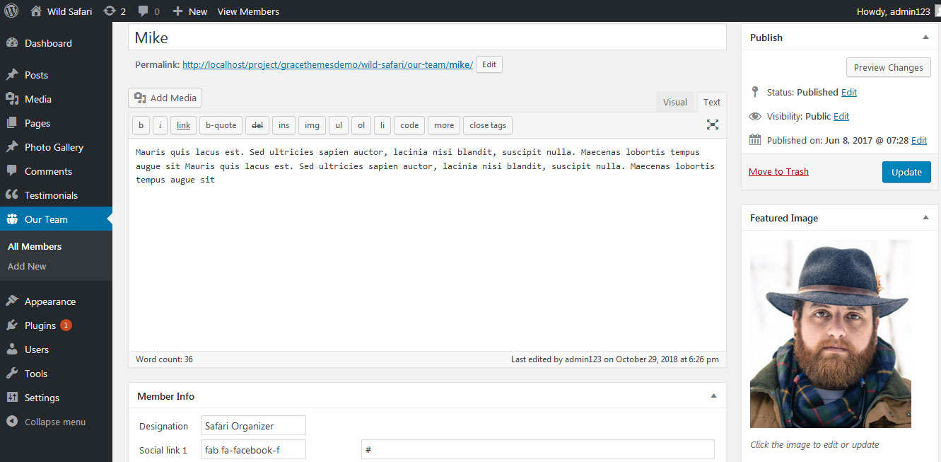
Task: Edit the Published on date
Action: tap(919, 140)
